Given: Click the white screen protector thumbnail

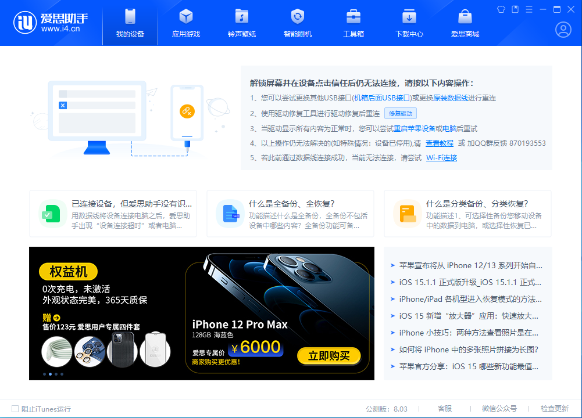Looking at the screenshot, I should (x=155, y=350).
